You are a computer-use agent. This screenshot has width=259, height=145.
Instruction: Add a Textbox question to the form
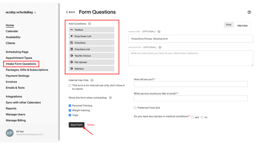click(x=91, y=29)
